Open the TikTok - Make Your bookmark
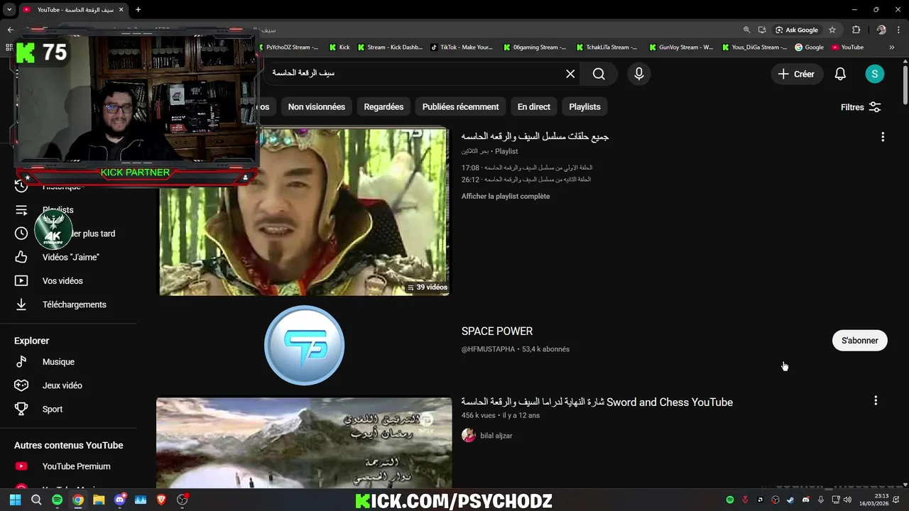 point(461,48)
